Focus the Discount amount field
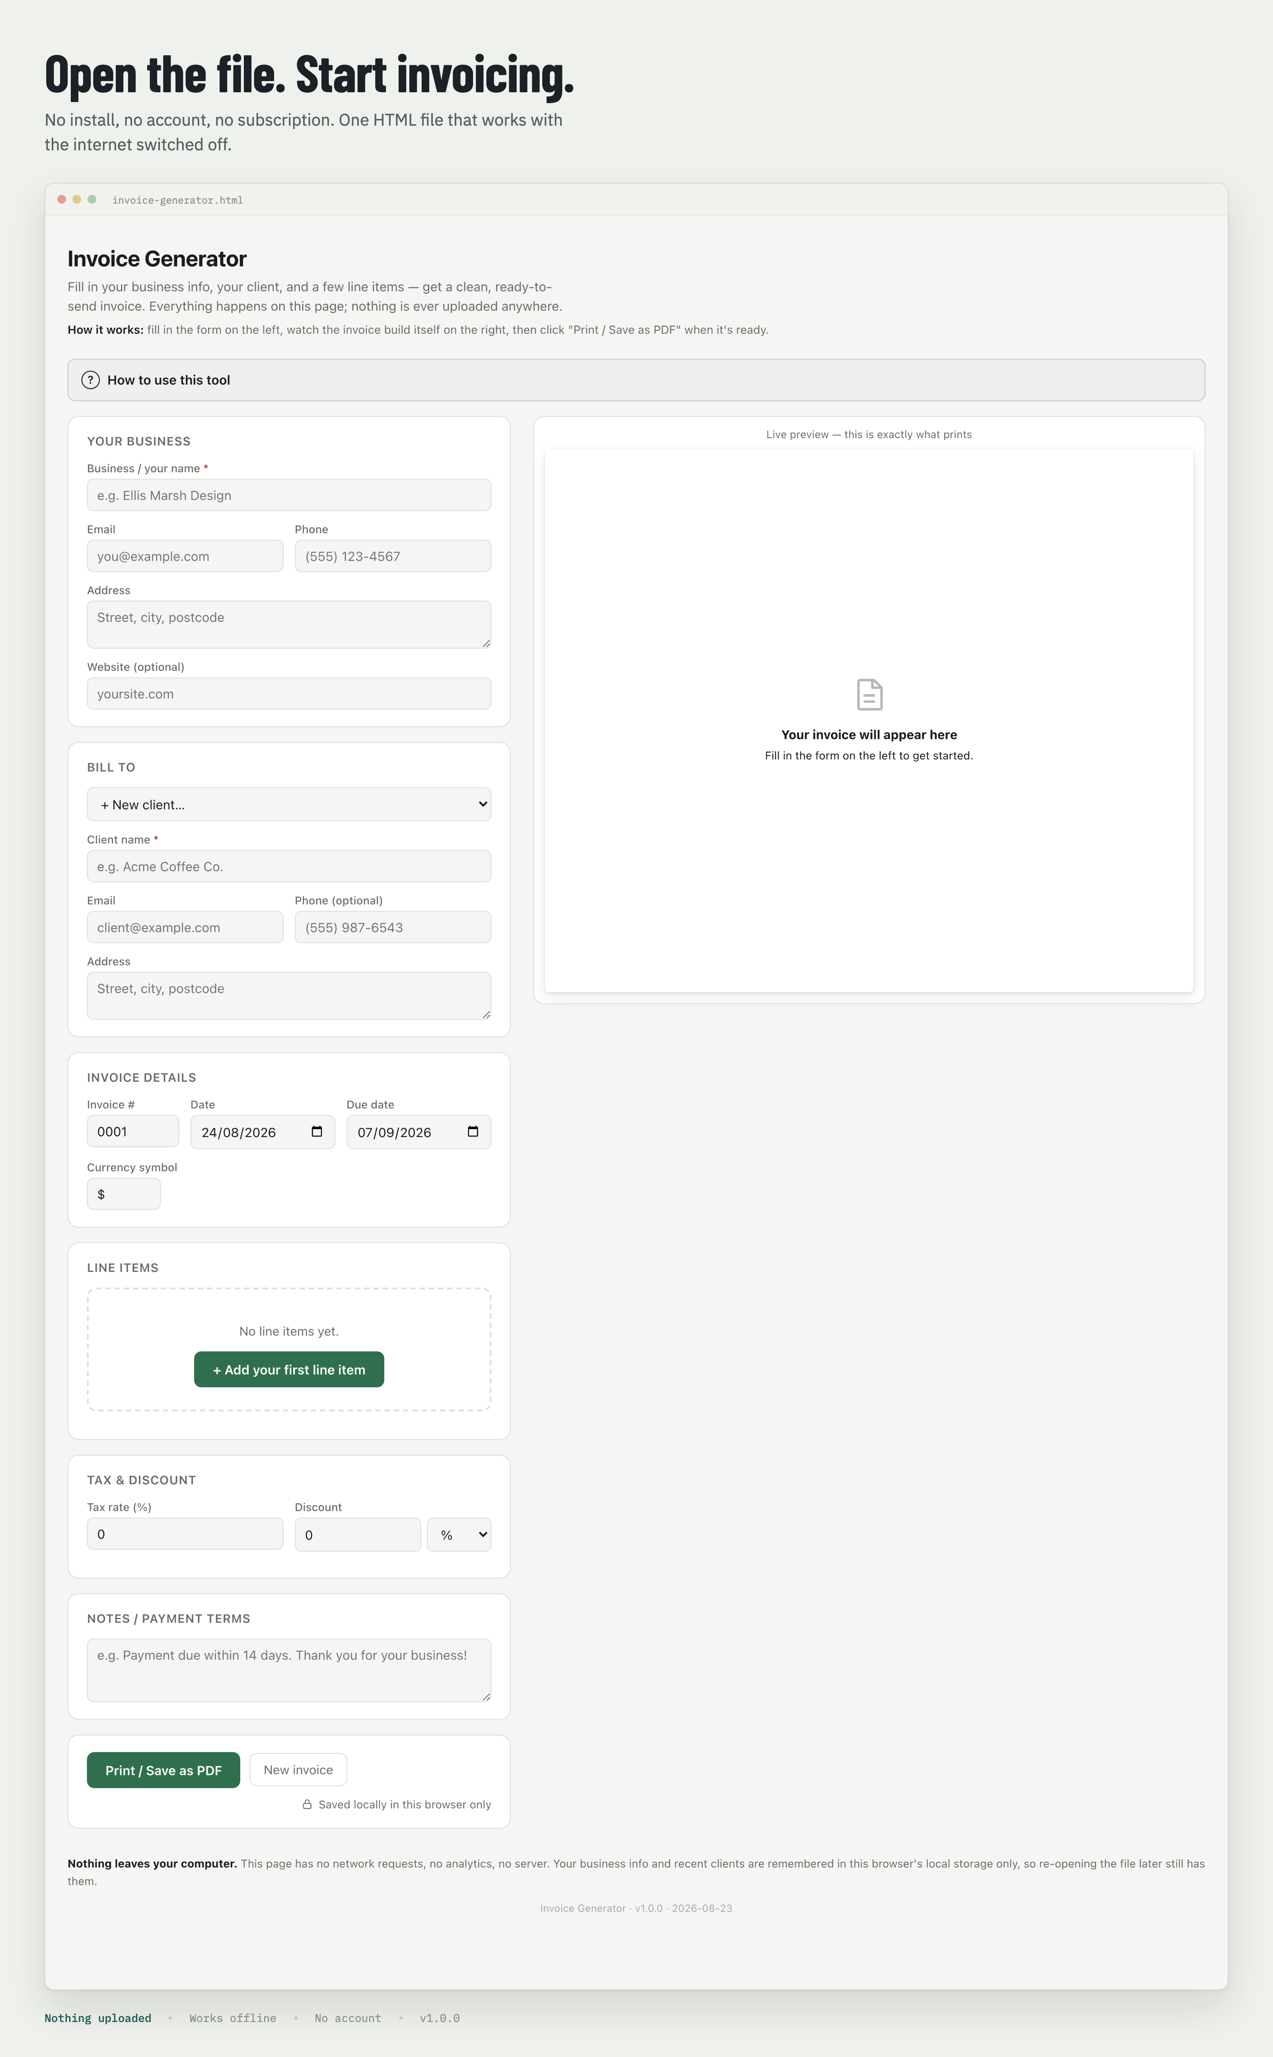Image resolution: width=1273 pixels, height=2057 pixels. (358, 1534)
